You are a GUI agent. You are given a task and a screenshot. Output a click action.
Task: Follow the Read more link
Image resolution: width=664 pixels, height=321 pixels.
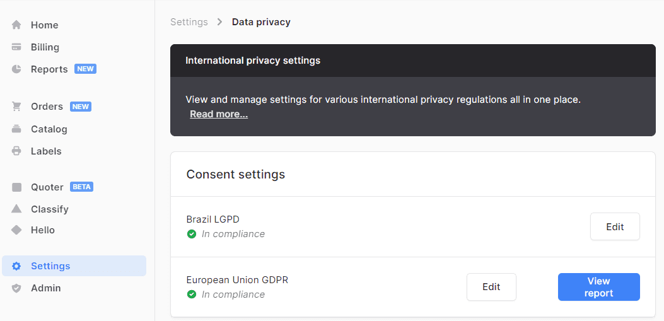click(219, 114)
